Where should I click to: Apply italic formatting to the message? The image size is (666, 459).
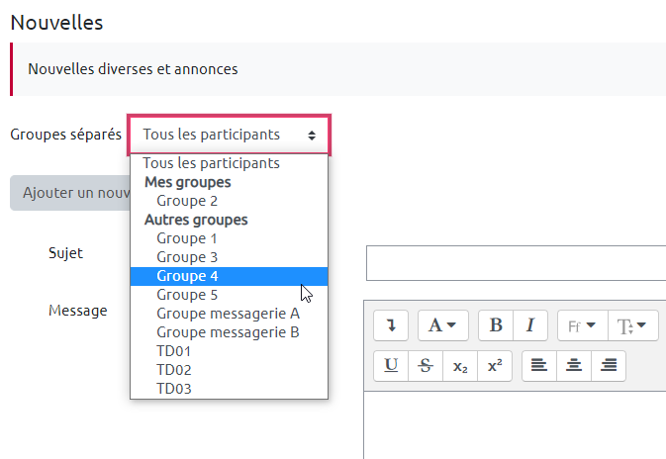tap(529, 325)
